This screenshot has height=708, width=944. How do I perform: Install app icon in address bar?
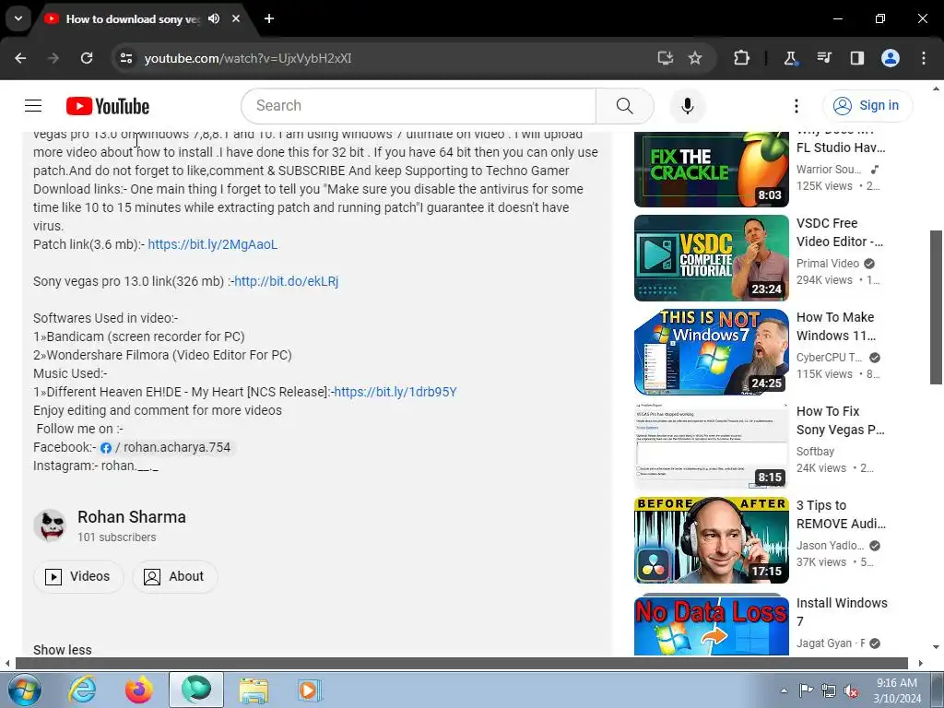(666, 58)
